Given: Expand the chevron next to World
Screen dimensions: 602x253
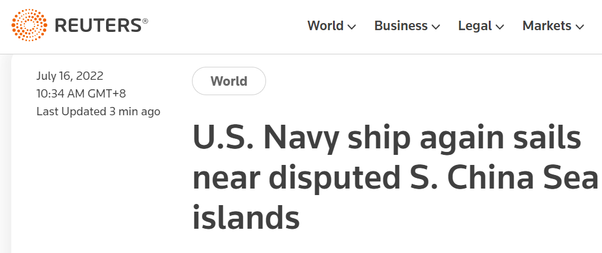Looking at the screenshot, I should 352,27.
